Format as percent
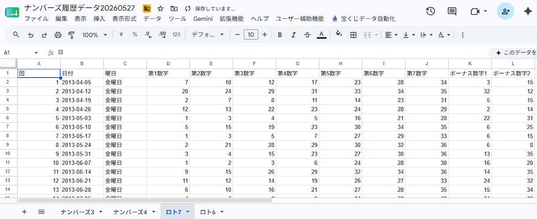537x219 pixels. 135,35
